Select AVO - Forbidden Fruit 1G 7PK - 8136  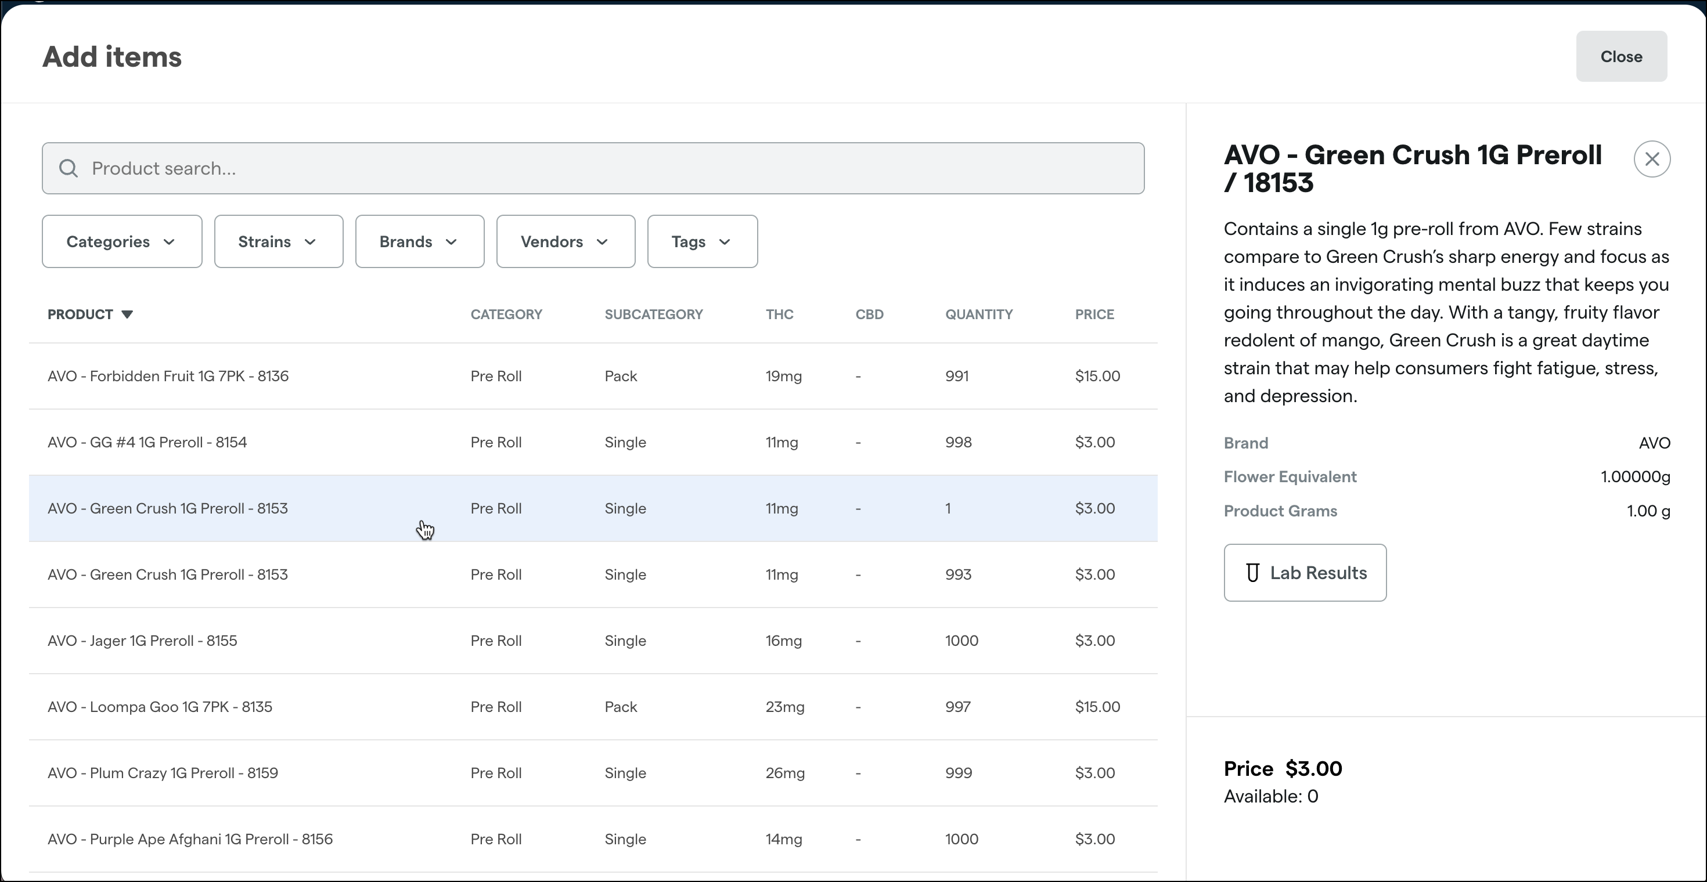(593, 376)
